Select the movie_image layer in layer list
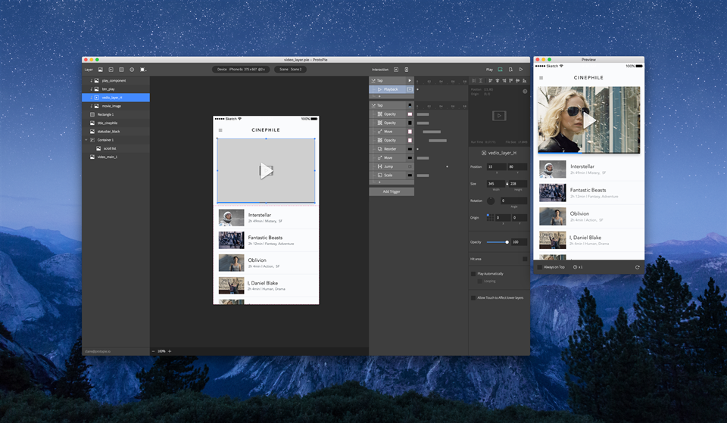727x423 pixels. (111, 106)
